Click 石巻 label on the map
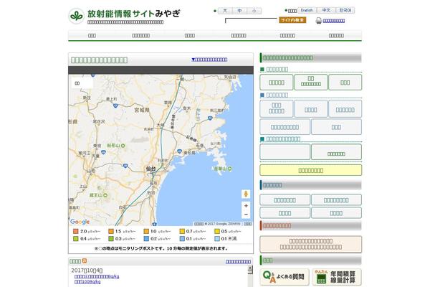Image resolution: width=430 pixels, height=287 pixels. (x=200, y=146)
